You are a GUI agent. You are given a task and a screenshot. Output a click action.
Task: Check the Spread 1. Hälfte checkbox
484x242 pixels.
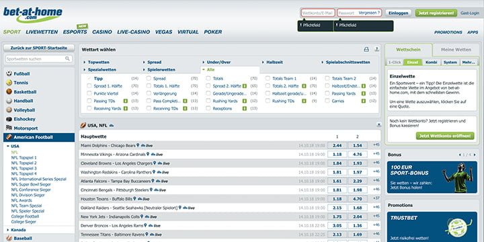click(89, 86)
